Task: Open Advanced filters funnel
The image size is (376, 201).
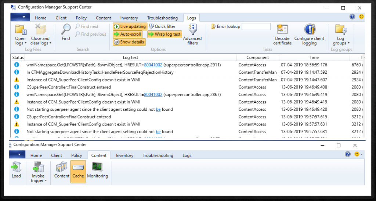Action: (x=192, y=34)
